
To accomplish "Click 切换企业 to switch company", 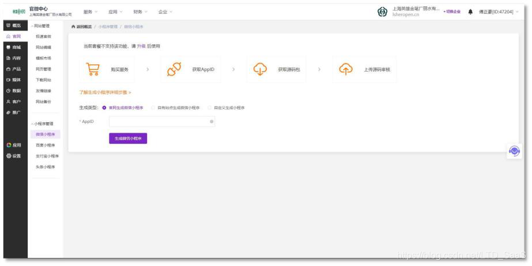I will [x=452, y=12].
